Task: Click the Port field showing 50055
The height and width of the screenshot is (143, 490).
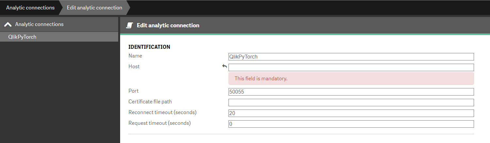Action: (x=351, y=92)
